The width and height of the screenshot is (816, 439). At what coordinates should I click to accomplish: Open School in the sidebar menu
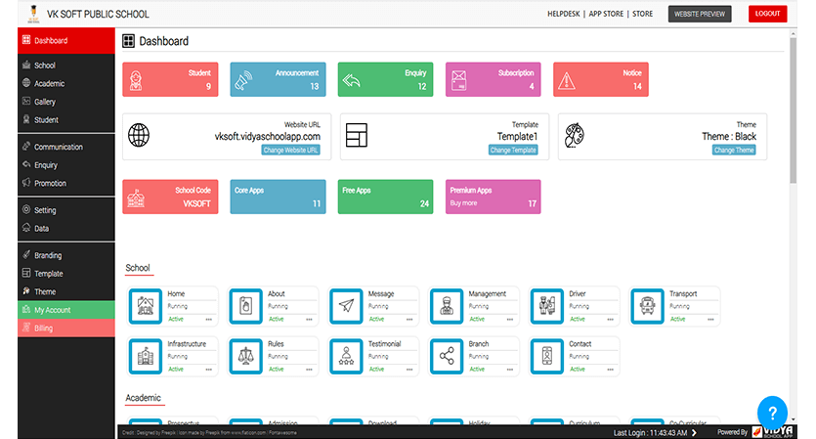66,66
